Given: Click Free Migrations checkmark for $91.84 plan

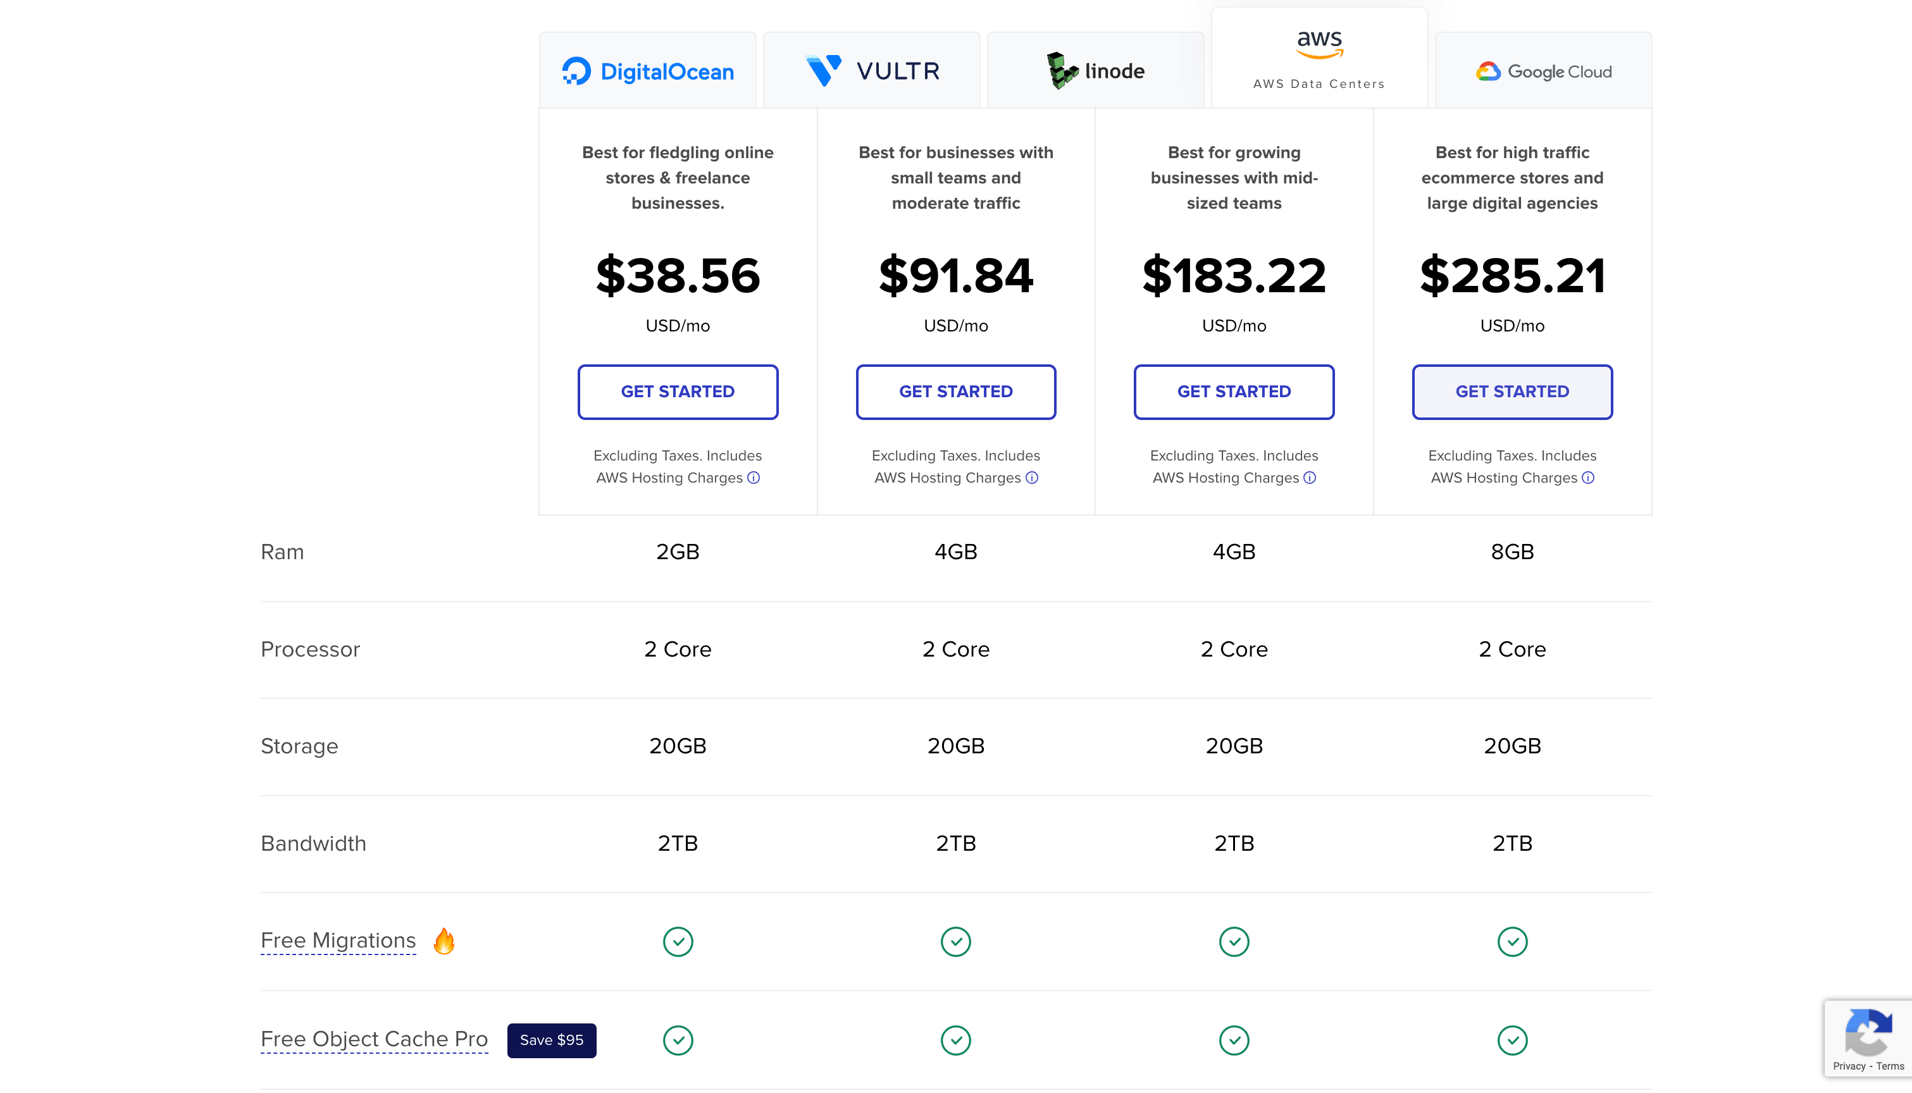Looking at the screenshot, I should tap(955, 941).
